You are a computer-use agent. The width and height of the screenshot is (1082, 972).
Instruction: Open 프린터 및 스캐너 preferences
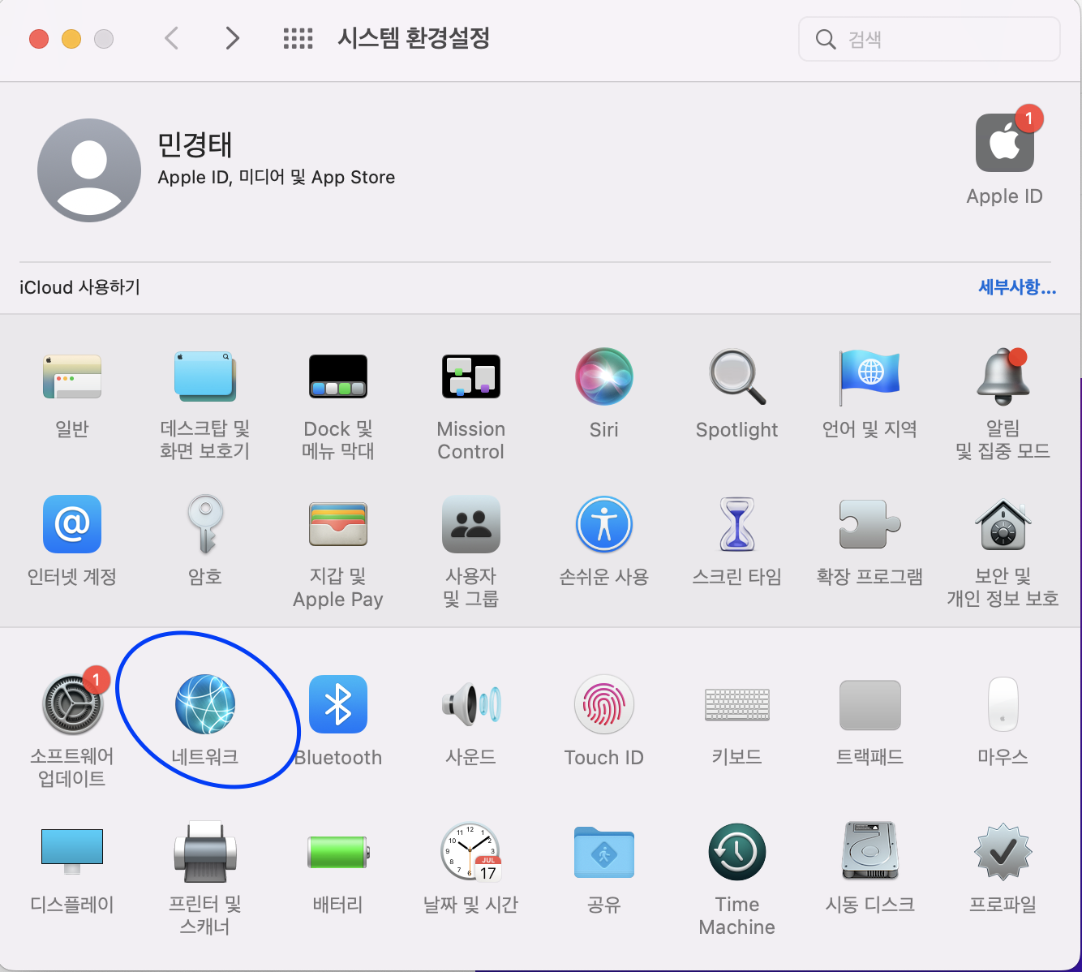pyautogui.click(x=205, y=852)
